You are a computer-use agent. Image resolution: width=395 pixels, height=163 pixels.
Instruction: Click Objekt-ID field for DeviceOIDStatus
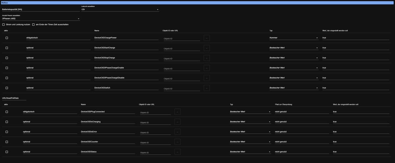pos(155,153)
